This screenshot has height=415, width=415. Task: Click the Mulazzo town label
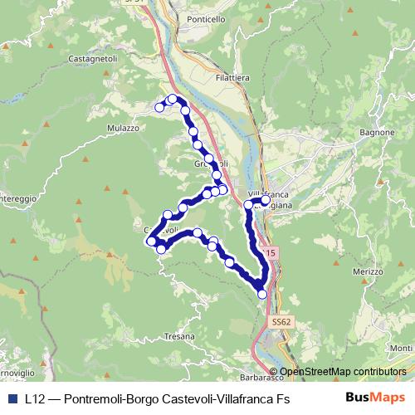[123, 128]
